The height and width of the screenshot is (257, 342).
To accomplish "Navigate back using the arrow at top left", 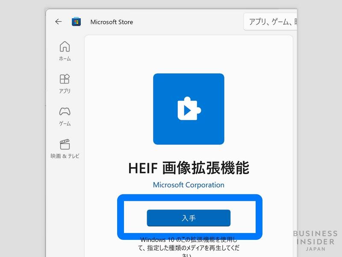I will (x=58, y=22).
